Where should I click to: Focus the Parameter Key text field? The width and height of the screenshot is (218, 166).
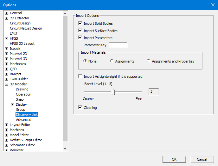[x=118, y=45]
